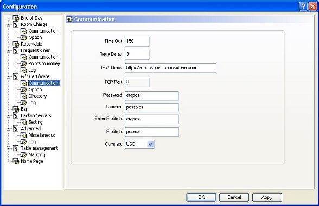Viewport: 319px width, 206px height.
Task: Click icon beside Frequent diner Communication
Action: tap(24, 57)
